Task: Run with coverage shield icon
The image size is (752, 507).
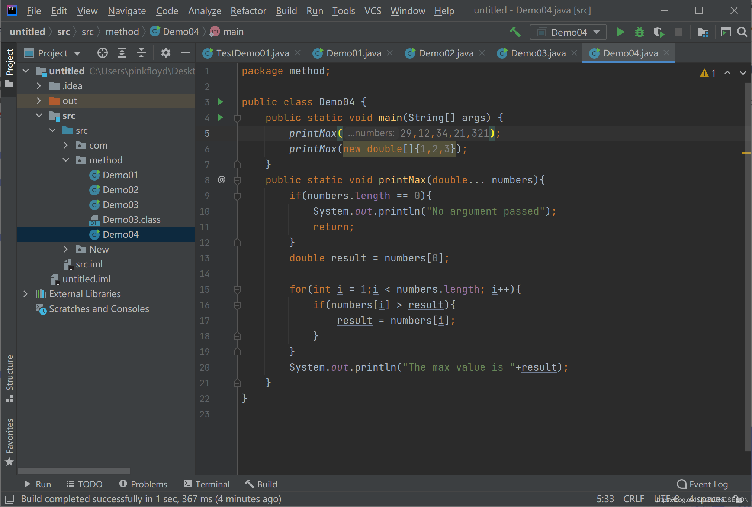Action: [659, 32]
